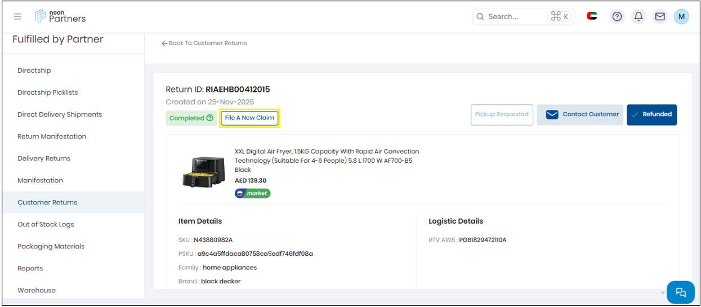The height and width of the screenshot is (307, 701).
Task: Open Out of Stock Logs
Action: 46,224
